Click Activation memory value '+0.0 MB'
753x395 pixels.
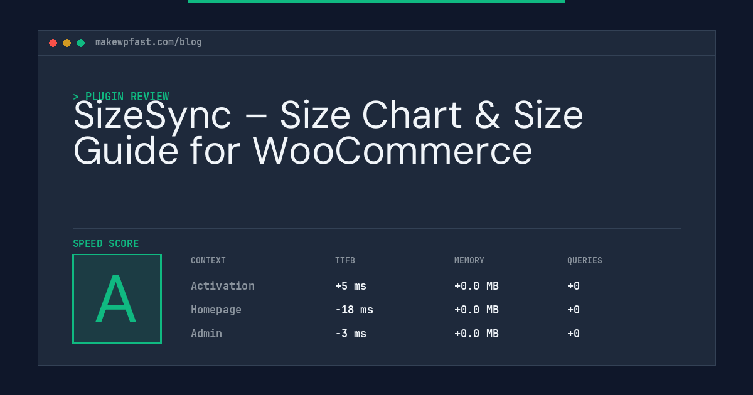click(x=476, y=286)
